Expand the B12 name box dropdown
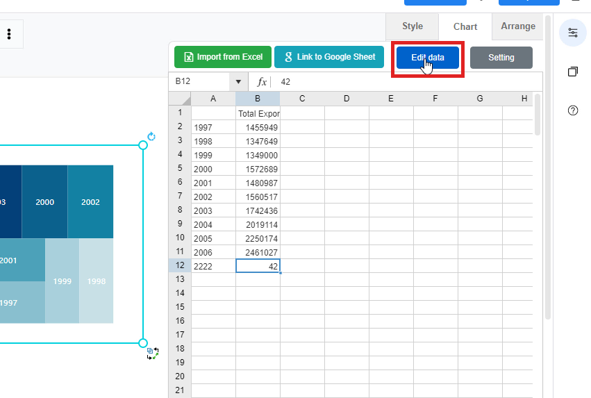The image size is (591, 398). (238, 82)
